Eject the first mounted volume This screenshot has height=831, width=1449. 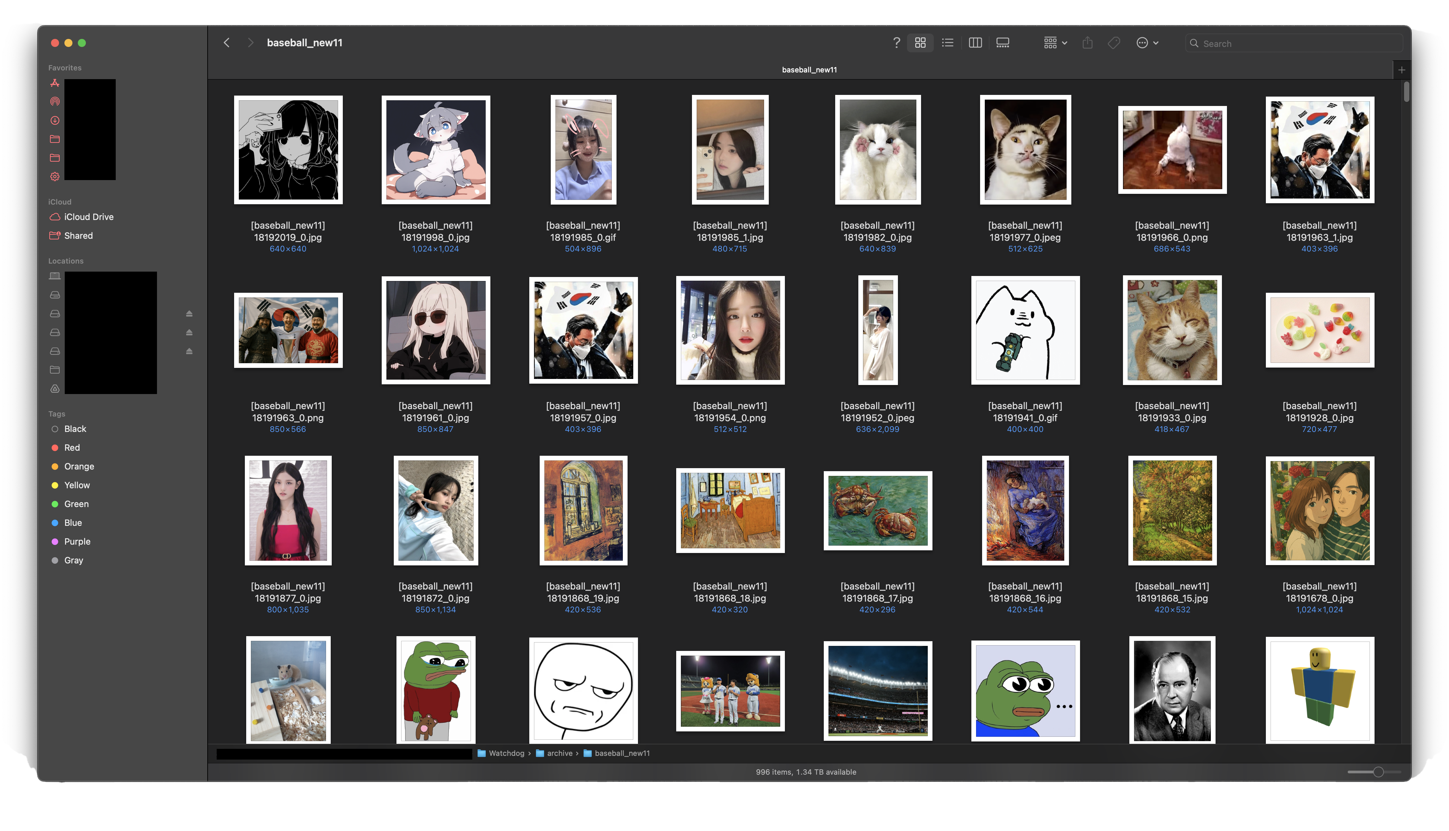[x=189, y=314]
